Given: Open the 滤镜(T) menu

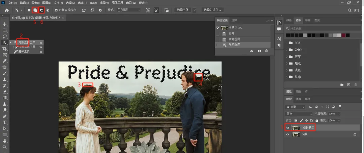Looking at the screenshot, I should tap(82, 3).
